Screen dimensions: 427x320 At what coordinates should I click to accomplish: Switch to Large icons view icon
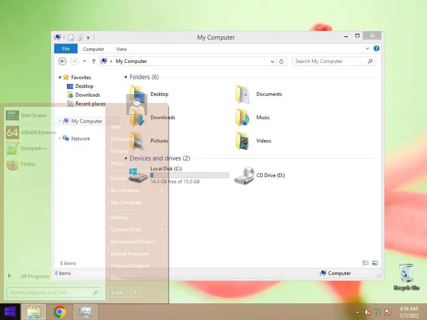[x=375, y=263]
